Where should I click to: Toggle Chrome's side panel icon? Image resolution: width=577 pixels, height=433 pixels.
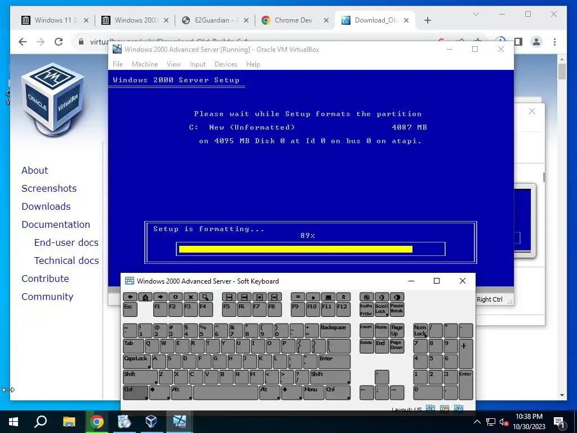tap(518, 42)
